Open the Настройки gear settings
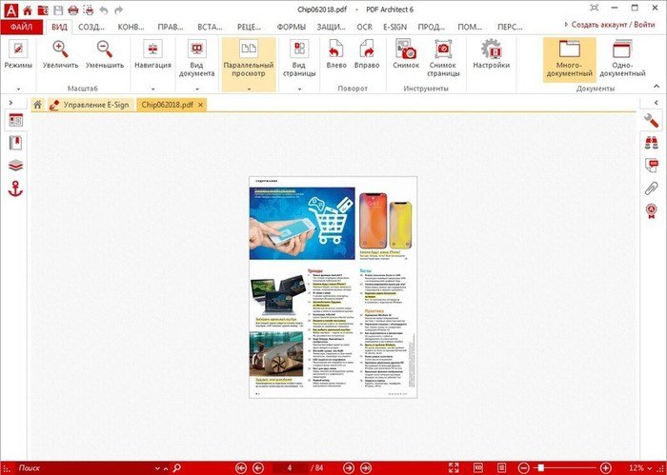The image size is (667, 475). click(x=492, y=55)
